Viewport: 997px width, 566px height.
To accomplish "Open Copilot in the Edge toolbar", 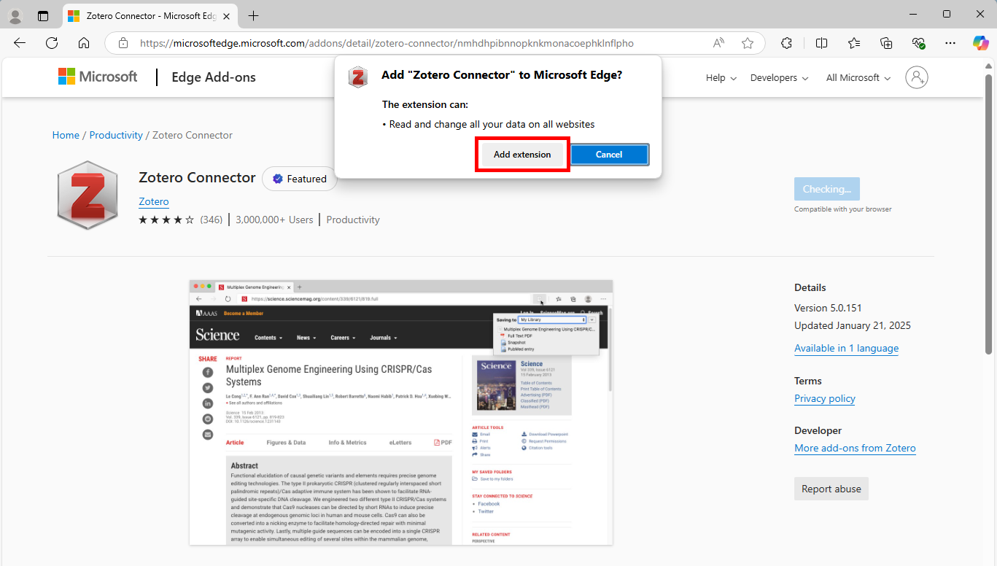I will [x=980, y=43].
